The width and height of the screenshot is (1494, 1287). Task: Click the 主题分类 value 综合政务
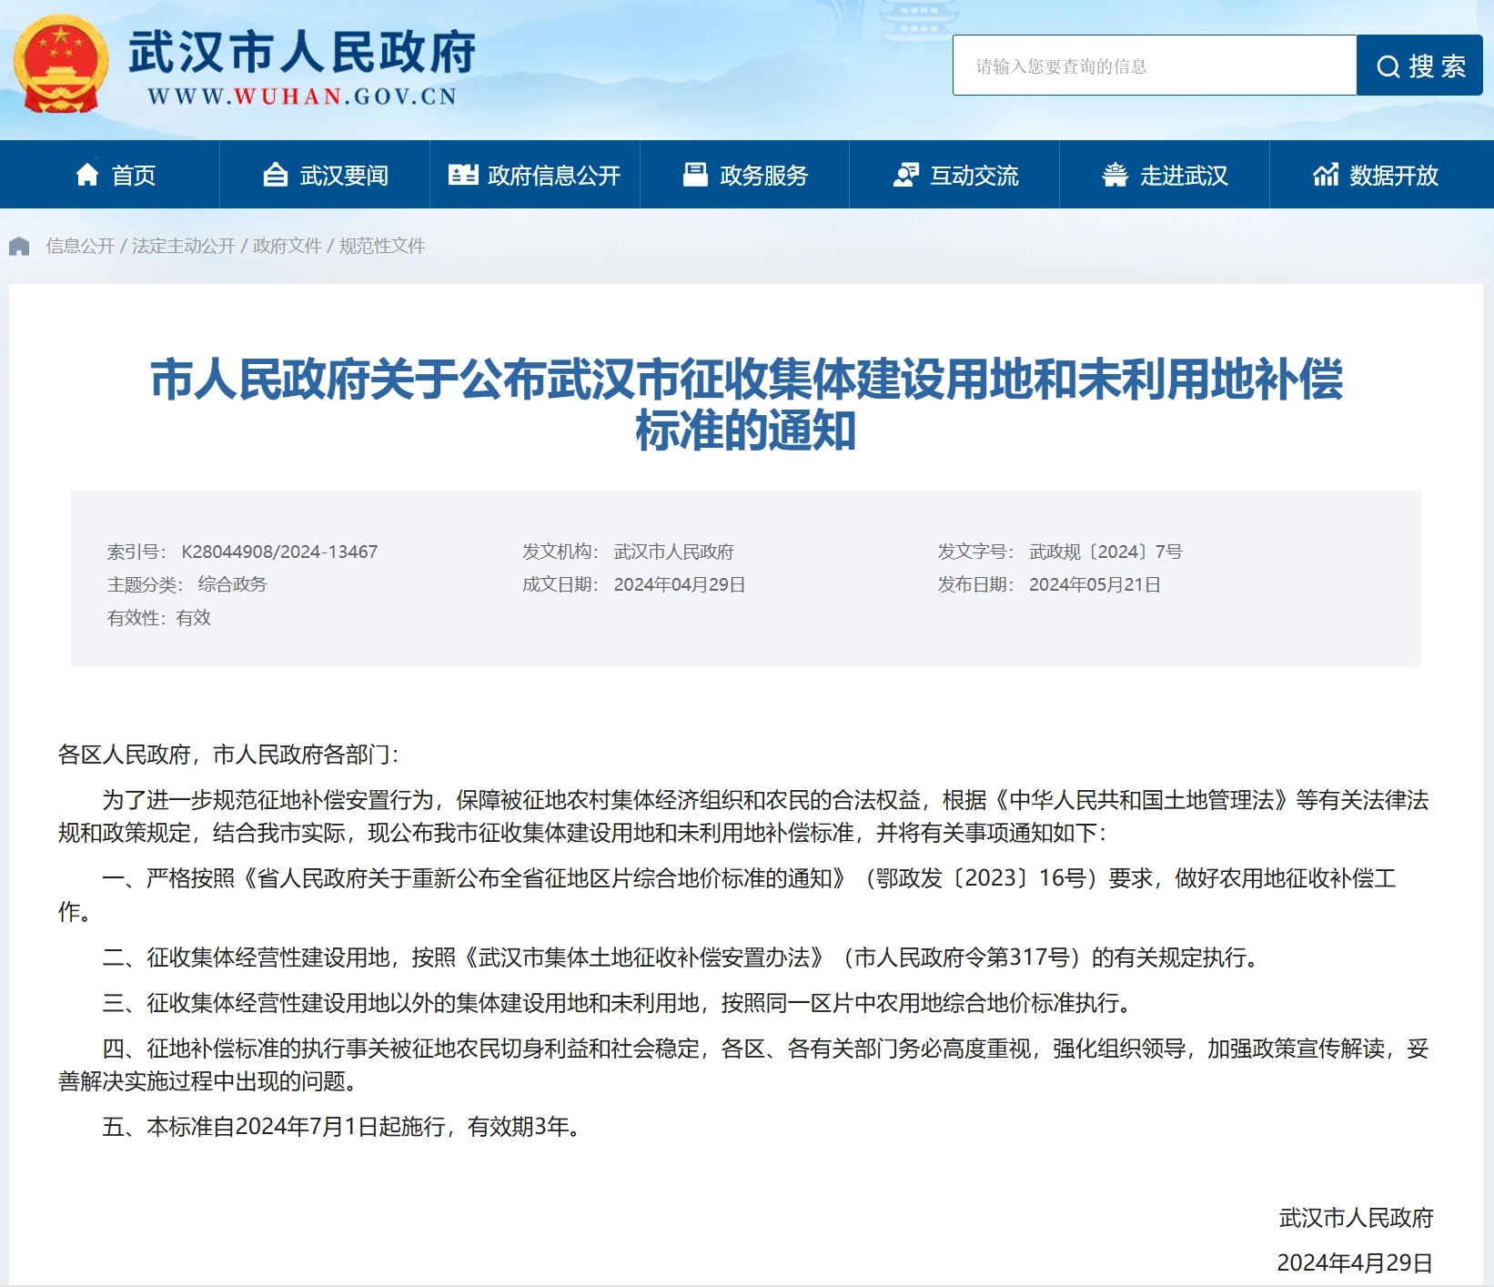pos(232,584)
